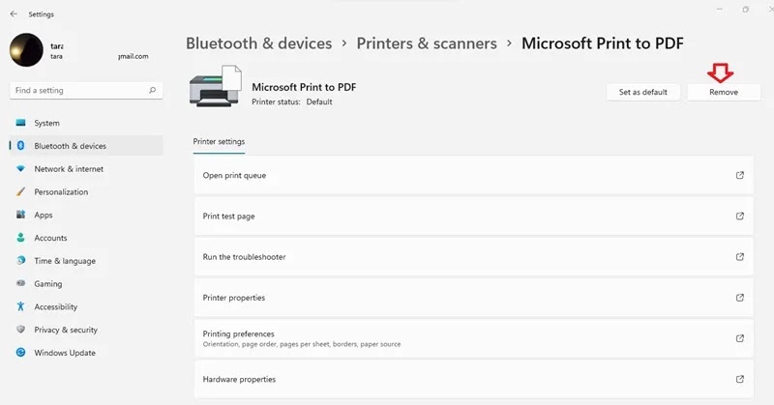Open Accessibility settings
774x405 pixels.
coord(86,306)
